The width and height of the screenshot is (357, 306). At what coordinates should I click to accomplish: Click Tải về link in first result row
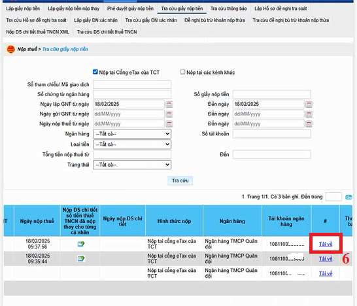tap(326, 244)
